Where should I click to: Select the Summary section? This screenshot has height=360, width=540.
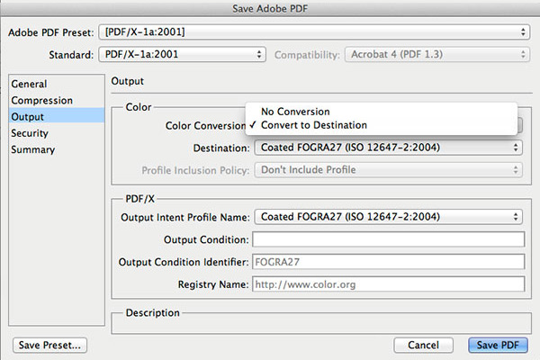(x=57, y=149)
